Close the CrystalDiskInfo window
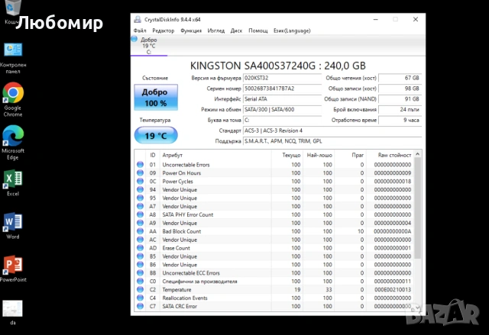Image resolution: width=489 pixels, height=335 pixels. tap(416, 19)
